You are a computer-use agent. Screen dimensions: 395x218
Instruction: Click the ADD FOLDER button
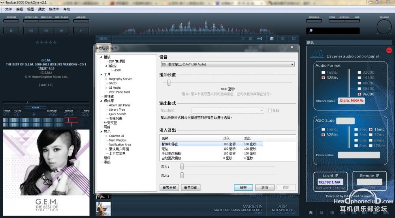(x=62, y=20)
